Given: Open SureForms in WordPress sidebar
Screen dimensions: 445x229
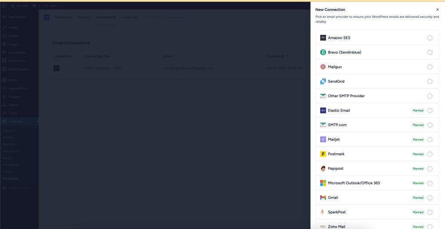Looking at the screenshot, I should (x=17, y=61).
